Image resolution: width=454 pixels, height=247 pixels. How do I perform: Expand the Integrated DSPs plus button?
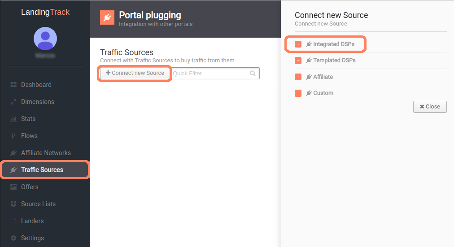pos(298,44)
